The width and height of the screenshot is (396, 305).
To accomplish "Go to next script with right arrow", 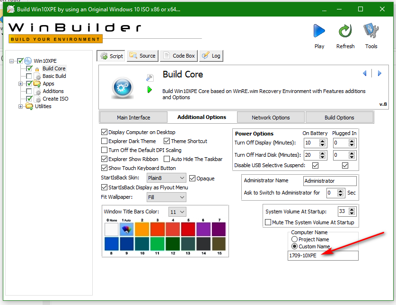I will pyautogui.click(x=379, y=73).
